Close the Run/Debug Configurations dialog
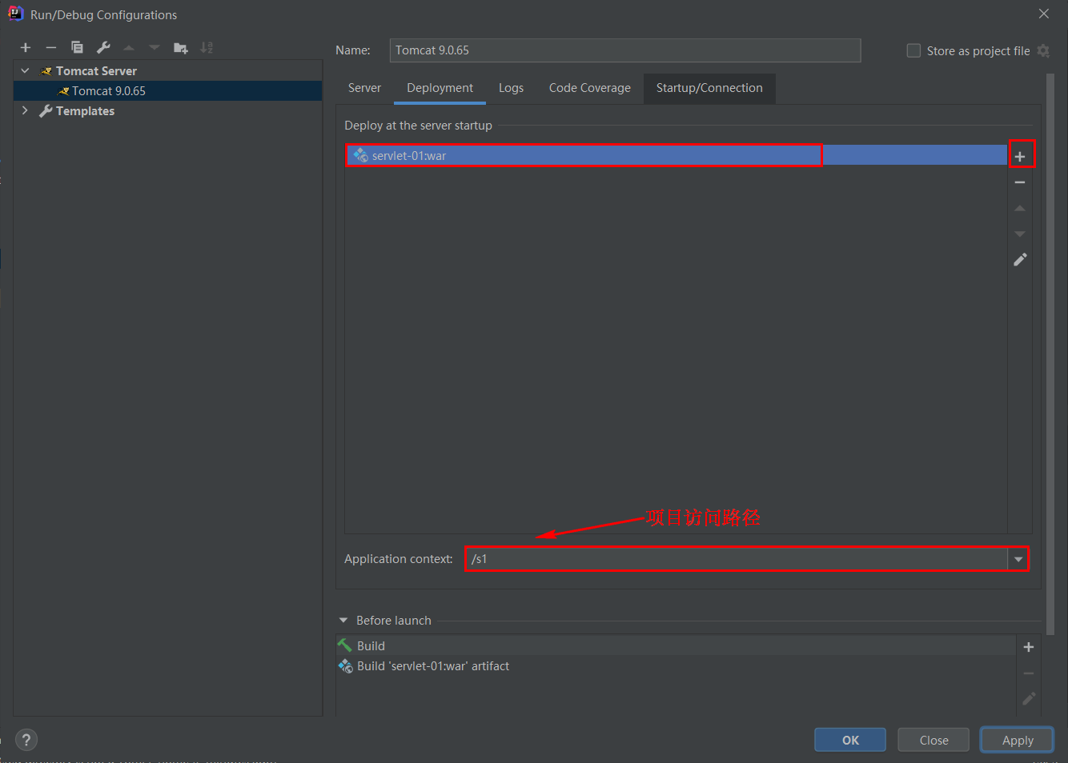The image size is (1068, 763). (1043, 14)
